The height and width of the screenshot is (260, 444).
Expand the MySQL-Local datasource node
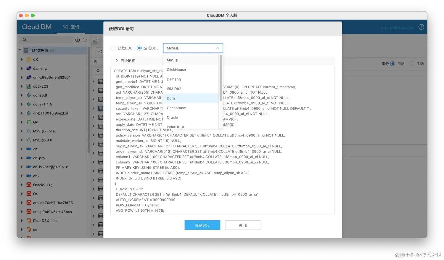pos(22,131)
